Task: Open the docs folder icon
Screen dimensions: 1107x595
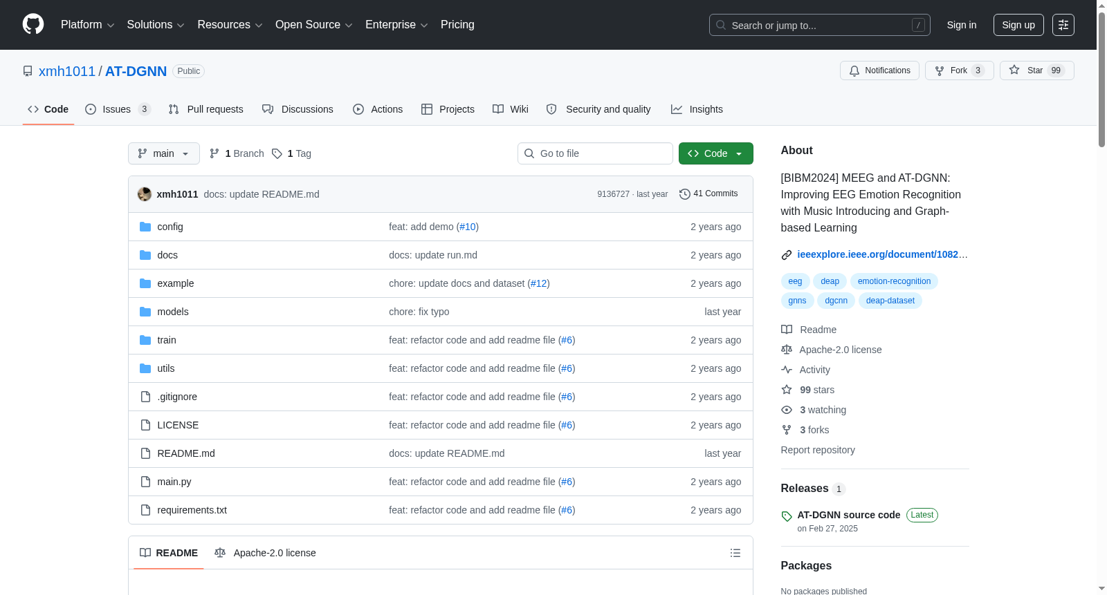Action: point(145,255)
